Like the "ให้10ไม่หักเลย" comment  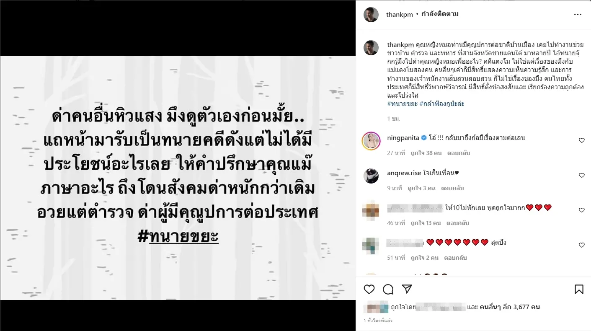tap(581, 210)
